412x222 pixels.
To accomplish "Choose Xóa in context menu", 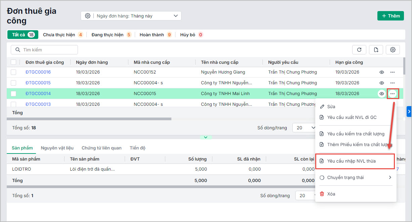I will (x=356, y=194).
